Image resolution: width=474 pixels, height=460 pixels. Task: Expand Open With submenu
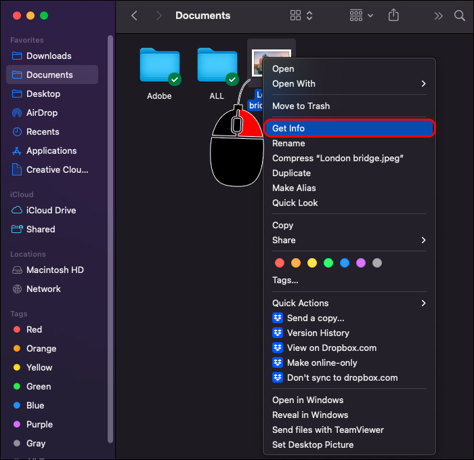[349, 83]
